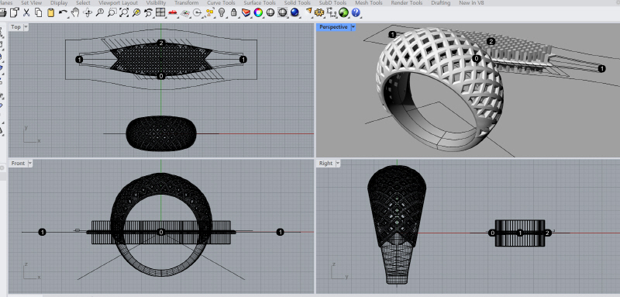Image resolution: width=620 pixels, height=297 pixels.
Task: Select control point 0 in Perspective viewport
Action: tap(477, 58)
